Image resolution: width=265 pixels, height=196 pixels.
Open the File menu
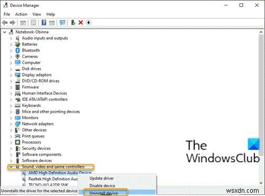click(7, 14)
